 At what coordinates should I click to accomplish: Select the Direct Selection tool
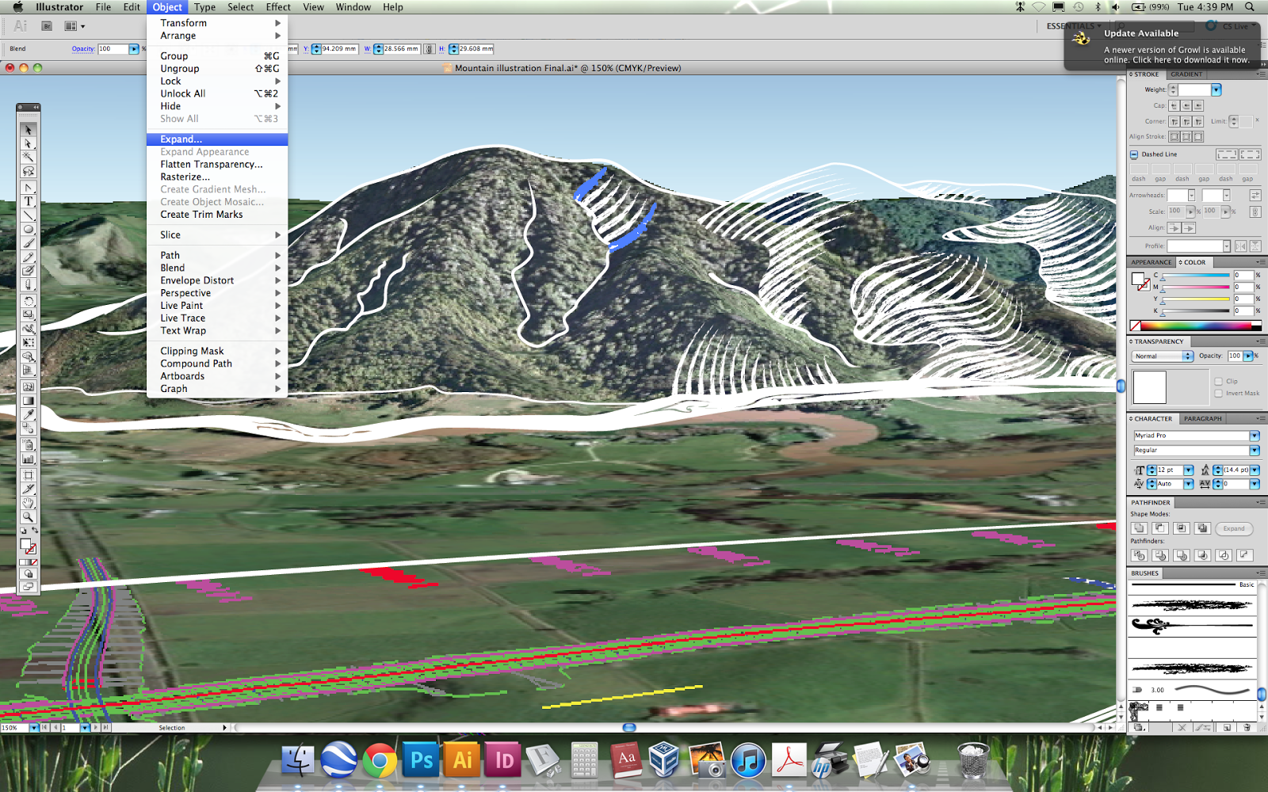(29, 143)
